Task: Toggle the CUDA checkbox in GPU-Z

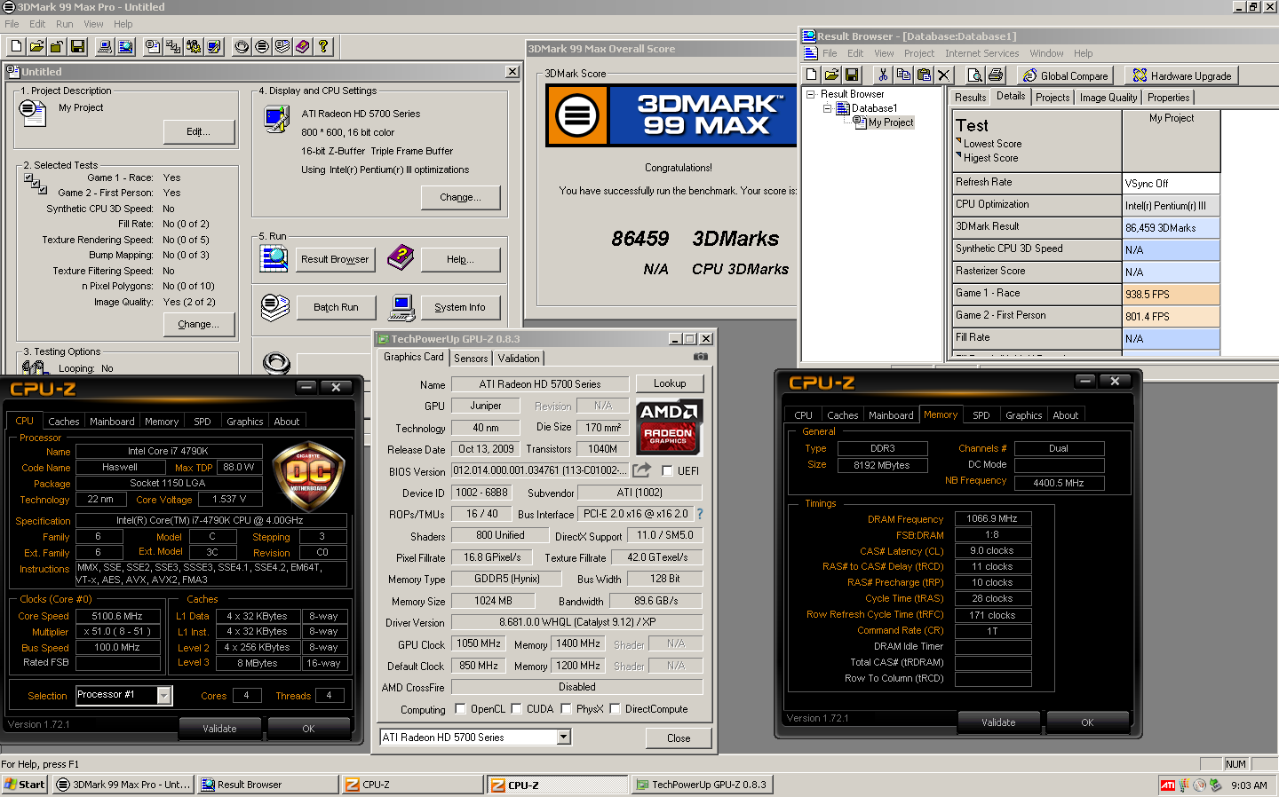Action: point(516,709)
